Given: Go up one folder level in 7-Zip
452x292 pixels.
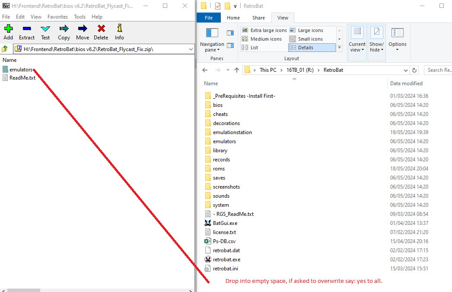Looking at the screenshot, I should 5,49.
